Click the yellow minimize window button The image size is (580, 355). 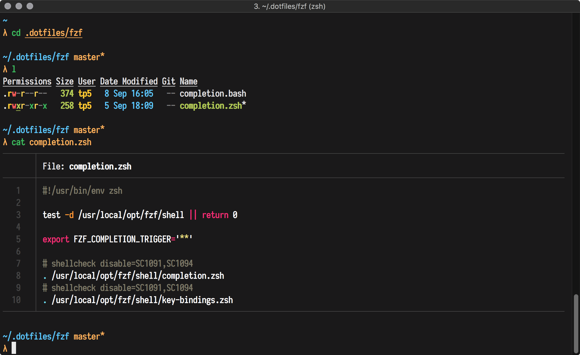(19, 6)
